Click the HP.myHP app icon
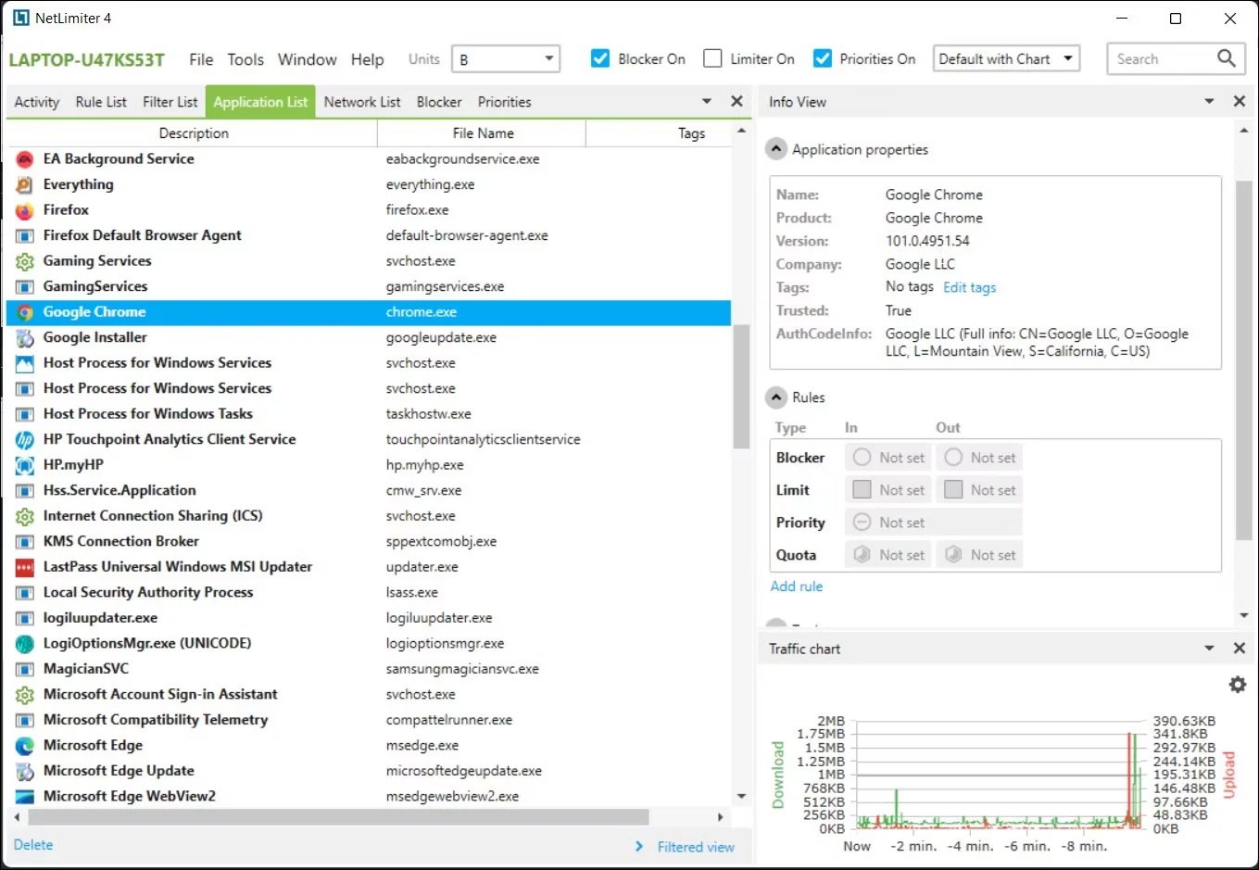 25,465
